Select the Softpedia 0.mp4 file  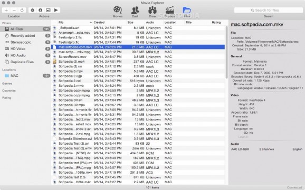(x=138, y=71)
